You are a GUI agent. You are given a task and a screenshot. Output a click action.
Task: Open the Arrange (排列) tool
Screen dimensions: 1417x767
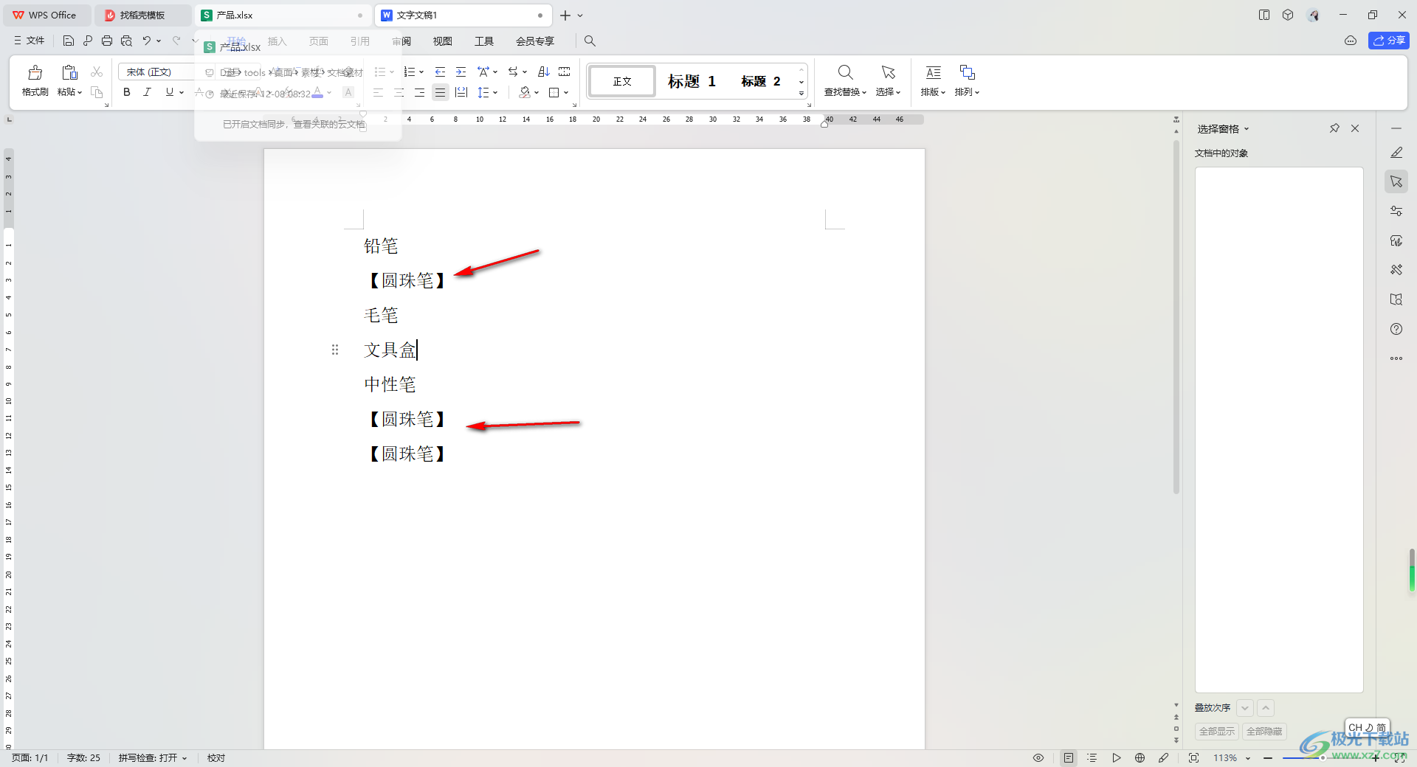pos(967,80)
